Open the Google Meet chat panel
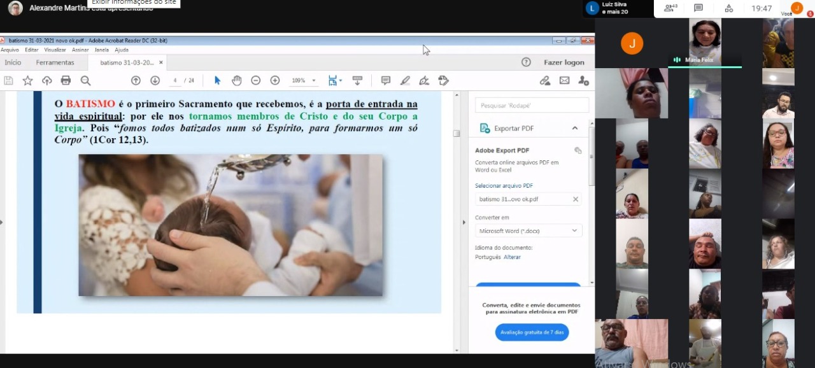 [x=698, y=8]
